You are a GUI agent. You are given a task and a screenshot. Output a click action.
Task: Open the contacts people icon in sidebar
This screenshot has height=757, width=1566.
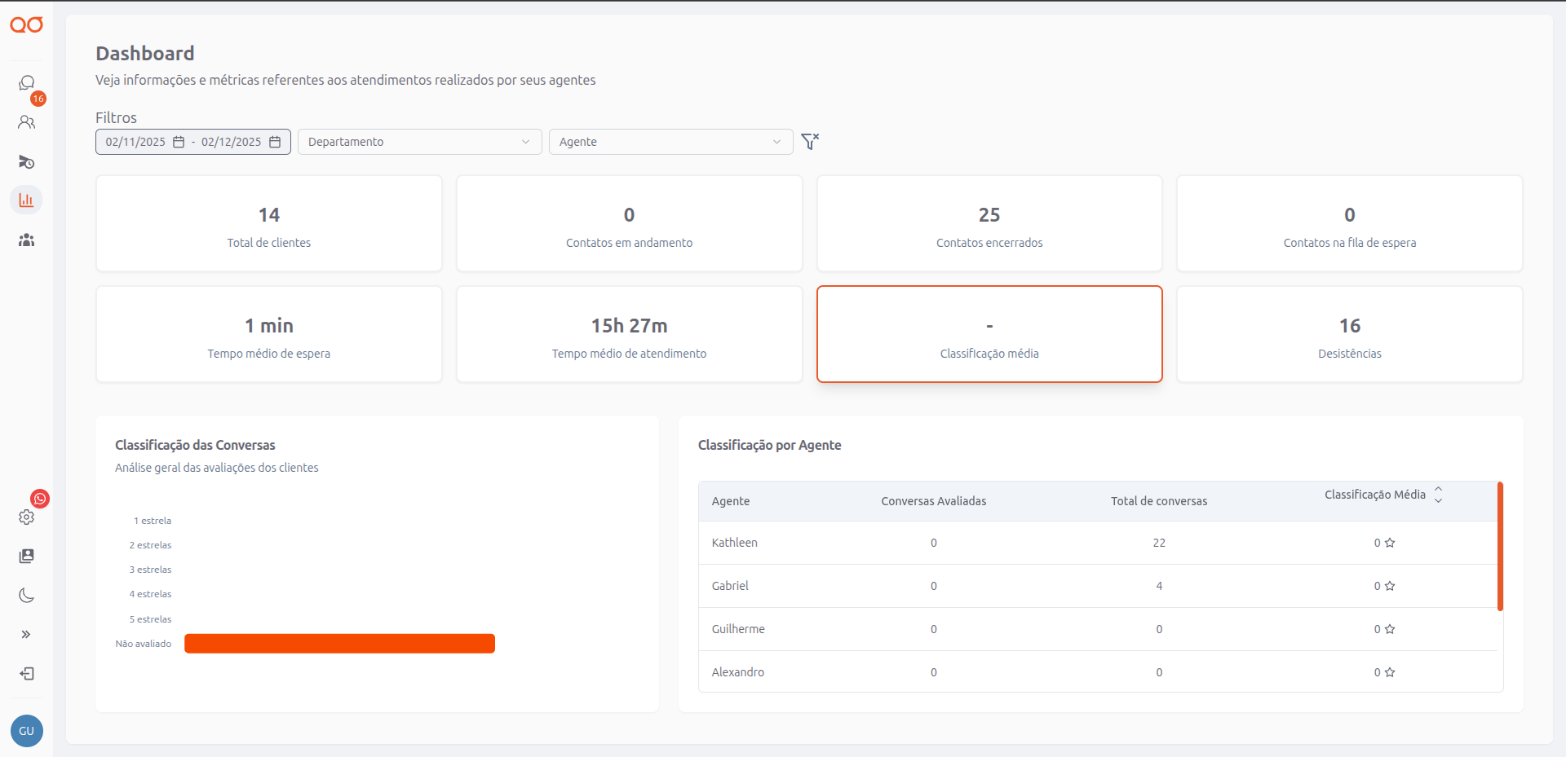(26, 122)
